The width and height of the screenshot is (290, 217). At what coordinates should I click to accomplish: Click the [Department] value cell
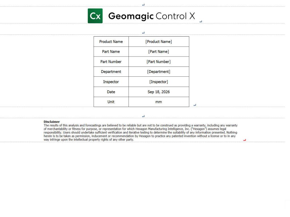click(x=159, y=72)
